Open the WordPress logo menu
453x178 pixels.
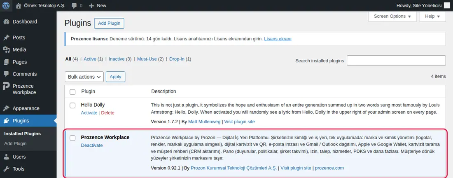(6, 5)
